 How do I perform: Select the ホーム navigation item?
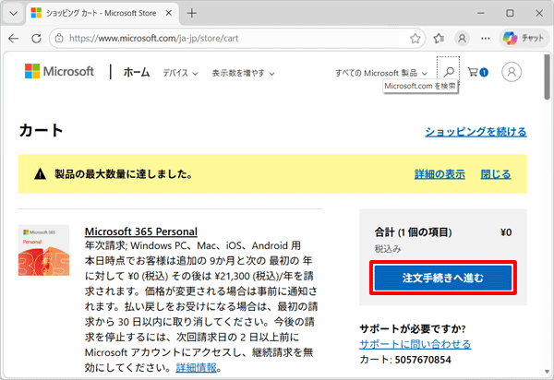tap(137, 73)
